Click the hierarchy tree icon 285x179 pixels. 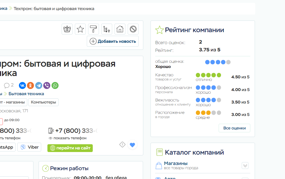[107, 29]
